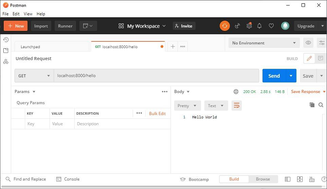Click the heart icon in header
This screenshot has height=189, width=327.
point(271,26)
